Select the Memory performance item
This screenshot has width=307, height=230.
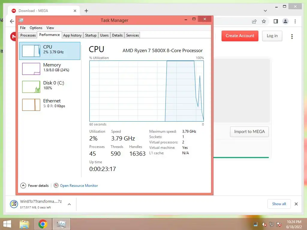(50, 69)
